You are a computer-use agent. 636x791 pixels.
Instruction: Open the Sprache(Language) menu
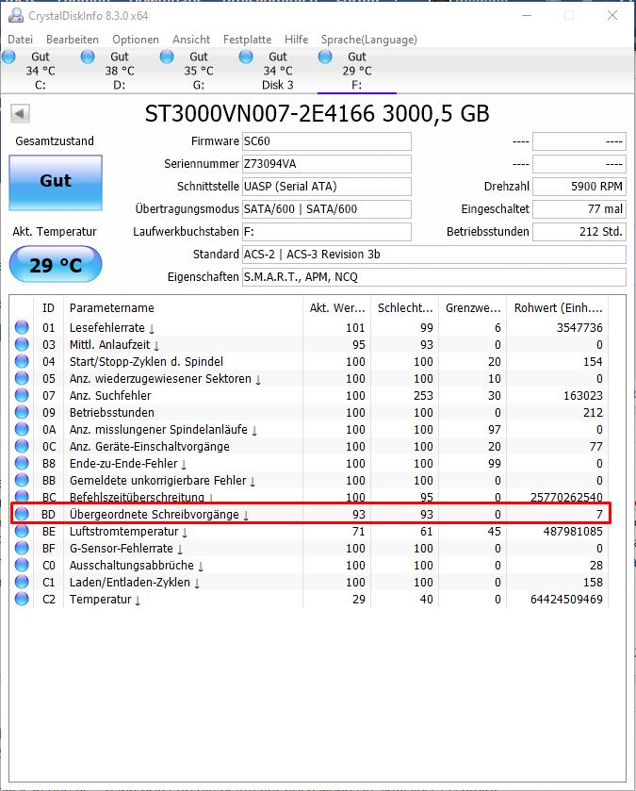[x=369, y=40]
